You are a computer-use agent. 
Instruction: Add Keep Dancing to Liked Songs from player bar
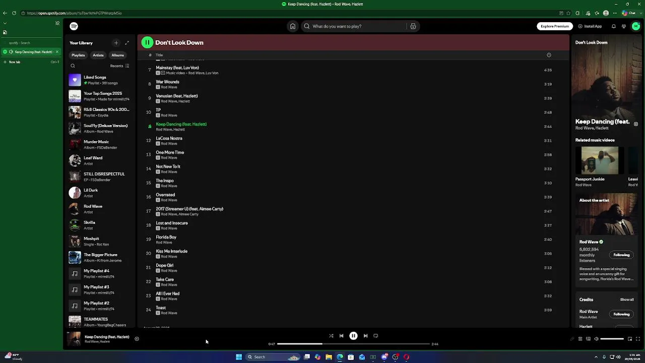137,339
